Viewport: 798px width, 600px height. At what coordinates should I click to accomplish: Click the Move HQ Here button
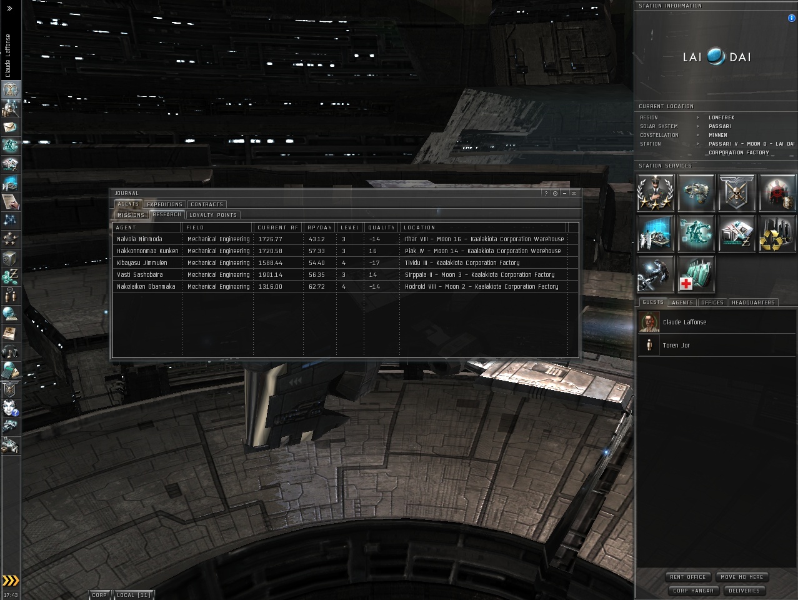click(741, 577)
